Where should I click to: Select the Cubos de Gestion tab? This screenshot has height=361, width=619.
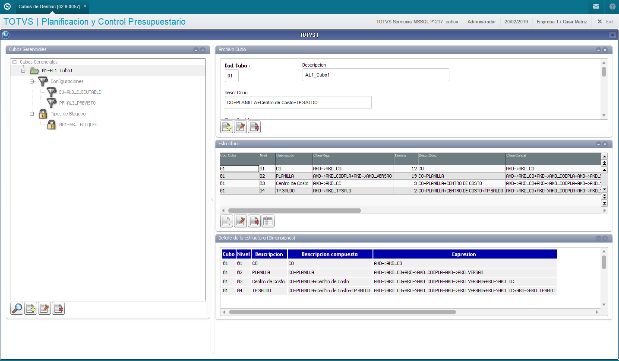(49, 6)
